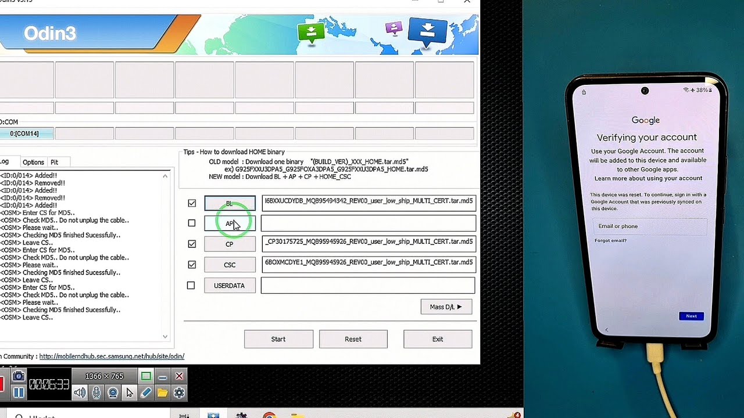Pause the screen recording

point(19,393)
